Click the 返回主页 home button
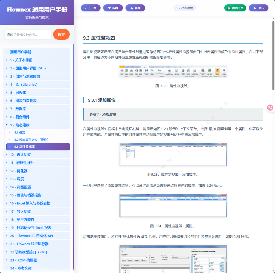Screen dimensions: 275x273 pos(235,8)
